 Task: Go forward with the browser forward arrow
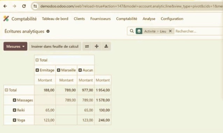click(14, 6)
